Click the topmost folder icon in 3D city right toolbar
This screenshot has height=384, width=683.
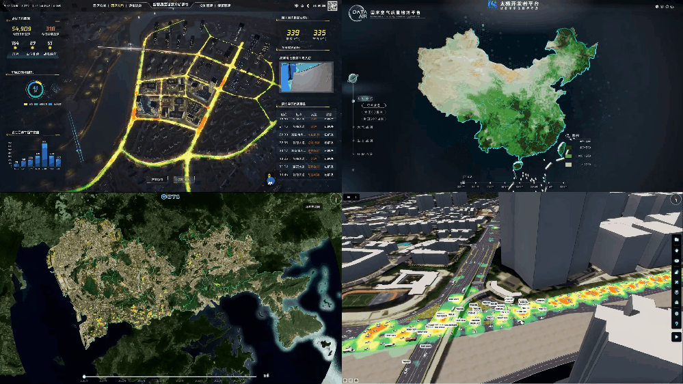point(676,239)
